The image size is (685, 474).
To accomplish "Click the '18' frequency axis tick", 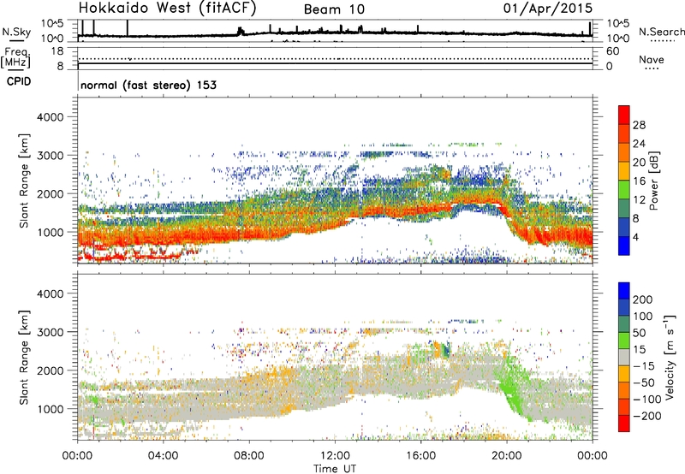I will coord(57,51).
